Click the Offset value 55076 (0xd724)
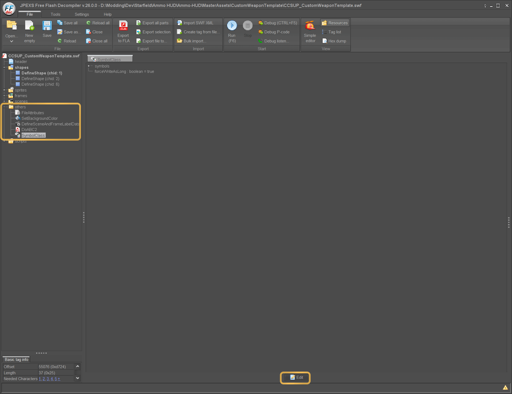Image resolution: width=512 pixels, height=394 pixels. coord(52,367)
